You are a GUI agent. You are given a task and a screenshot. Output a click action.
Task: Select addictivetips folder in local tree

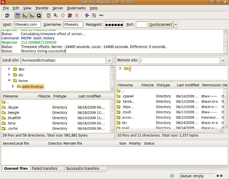(33, 87)
